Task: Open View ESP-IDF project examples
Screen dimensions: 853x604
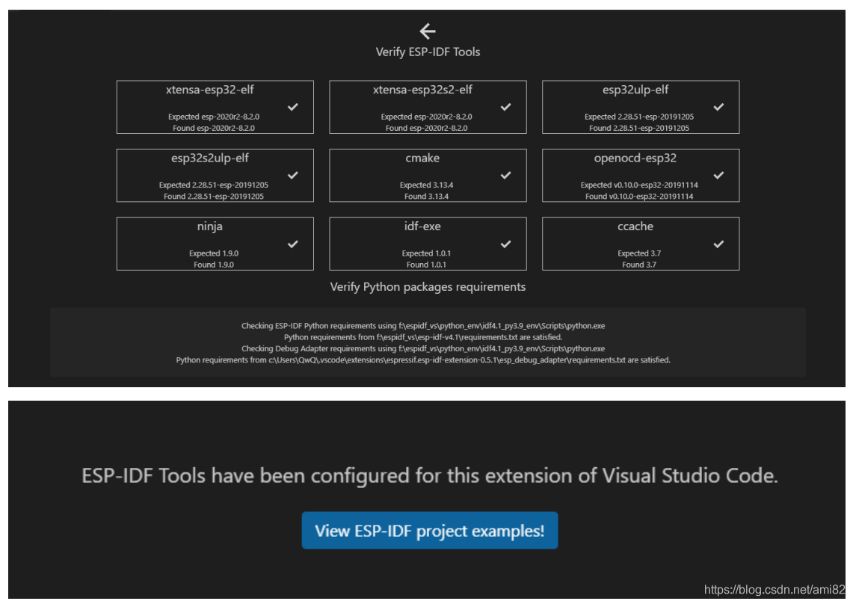Action: pyautogui.click(x=430, y=531)
